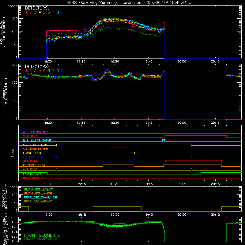Viewport: 245px width, 245px height.
Task: Select yellow detector '4' in rear segments legend
Action: 40,71
